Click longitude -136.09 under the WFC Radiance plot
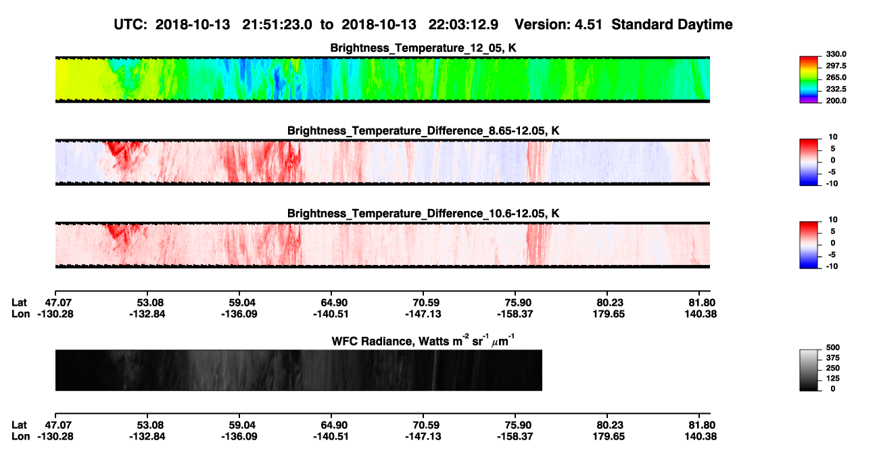 239,436
